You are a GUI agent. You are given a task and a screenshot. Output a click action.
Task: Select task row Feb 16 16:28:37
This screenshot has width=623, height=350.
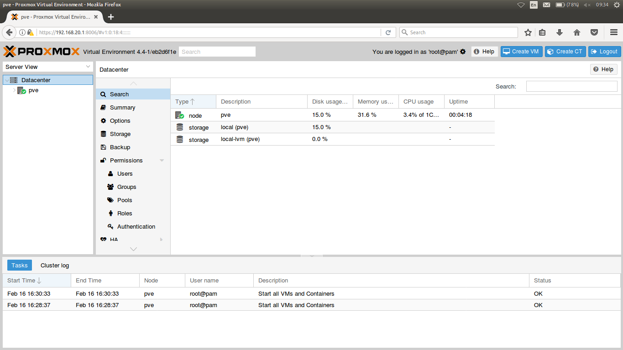click(x=311, y=305)
